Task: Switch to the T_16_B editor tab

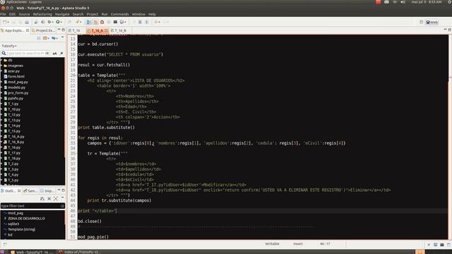Action: coord(119,30)
